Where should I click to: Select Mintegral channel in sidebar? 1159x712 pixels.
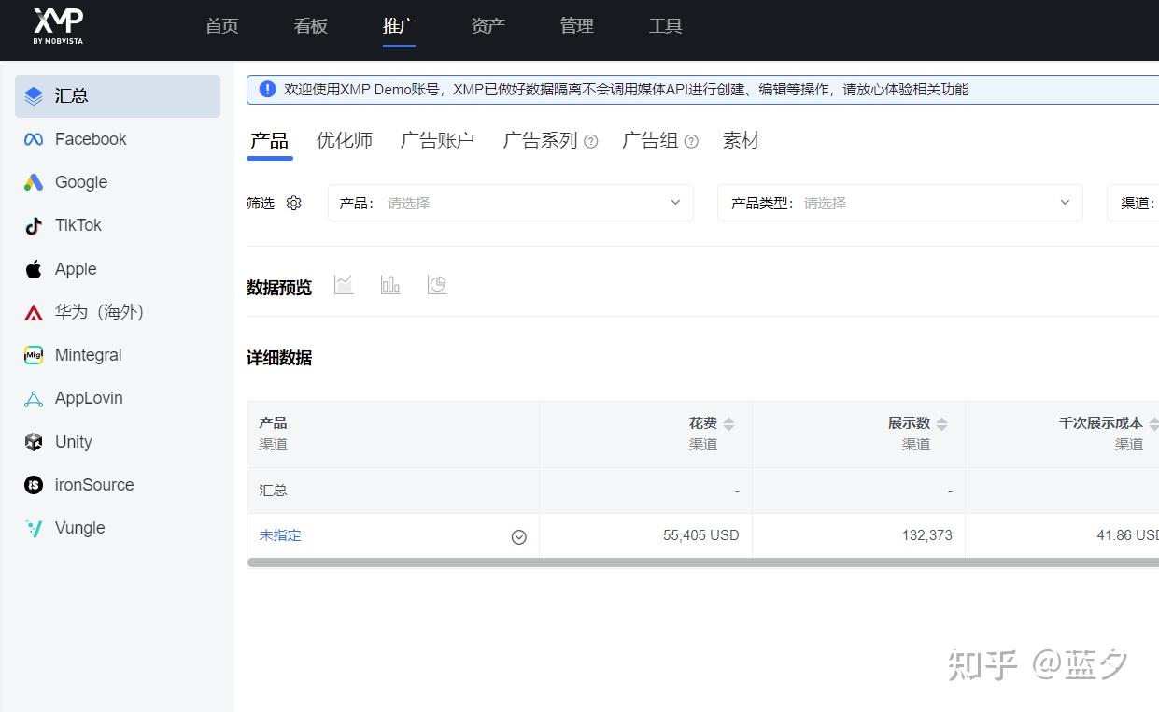(118, 355)
